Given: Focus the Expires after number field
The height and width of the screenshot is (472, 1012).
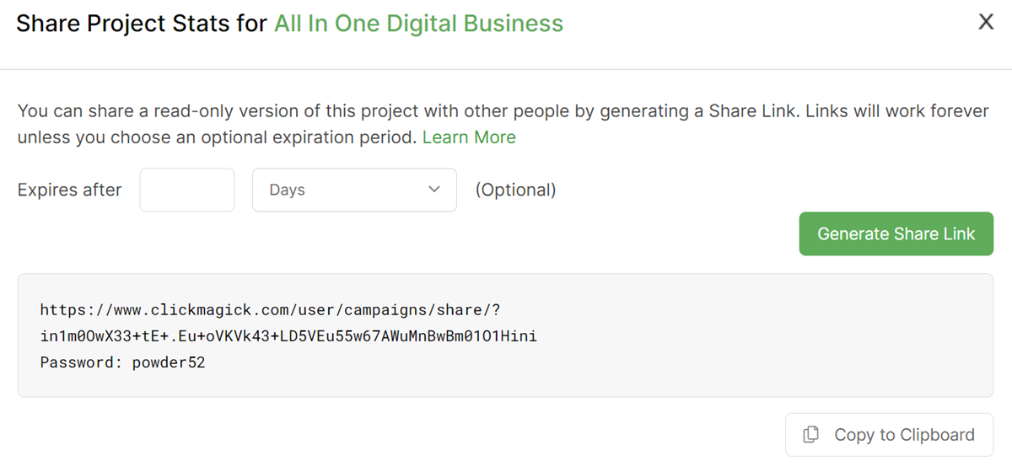Looking at the screenshot, I should [187, 190].
